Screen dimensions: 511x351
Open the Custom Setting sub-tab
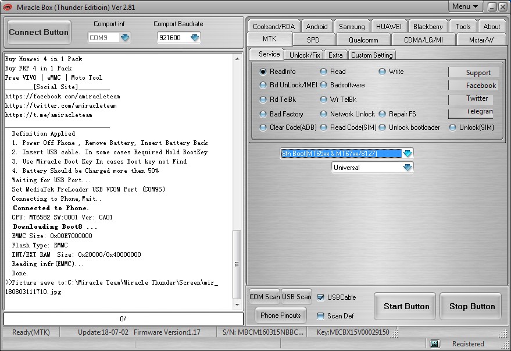[372, 55]
